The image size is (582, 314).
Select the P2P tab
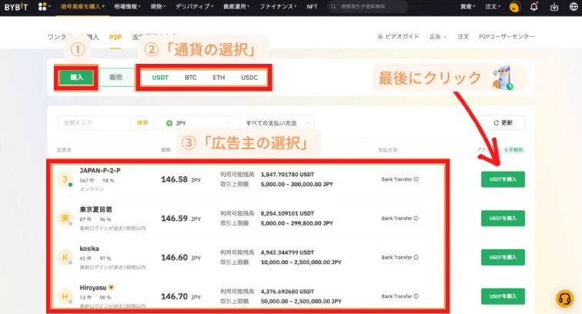(115, 37)
